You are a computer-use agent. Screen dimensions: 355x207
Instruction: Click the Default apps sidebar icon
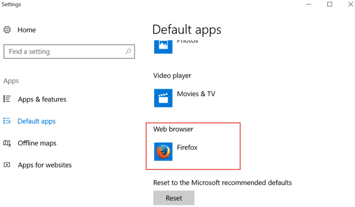(x=7, y=121)
